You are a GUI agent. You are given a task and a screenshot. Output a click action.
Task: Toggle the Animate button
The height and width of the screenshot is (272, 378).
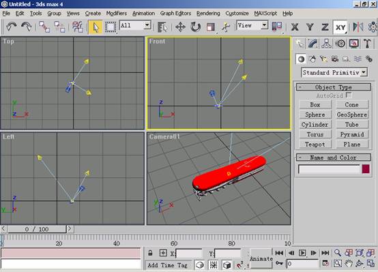point(261,258)
